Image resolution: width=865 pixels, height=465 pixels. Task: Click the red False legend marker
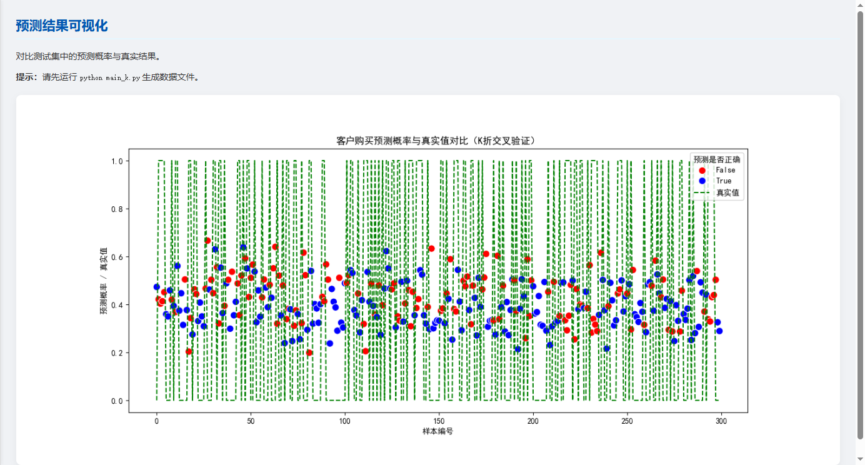(x=702, y=170)
